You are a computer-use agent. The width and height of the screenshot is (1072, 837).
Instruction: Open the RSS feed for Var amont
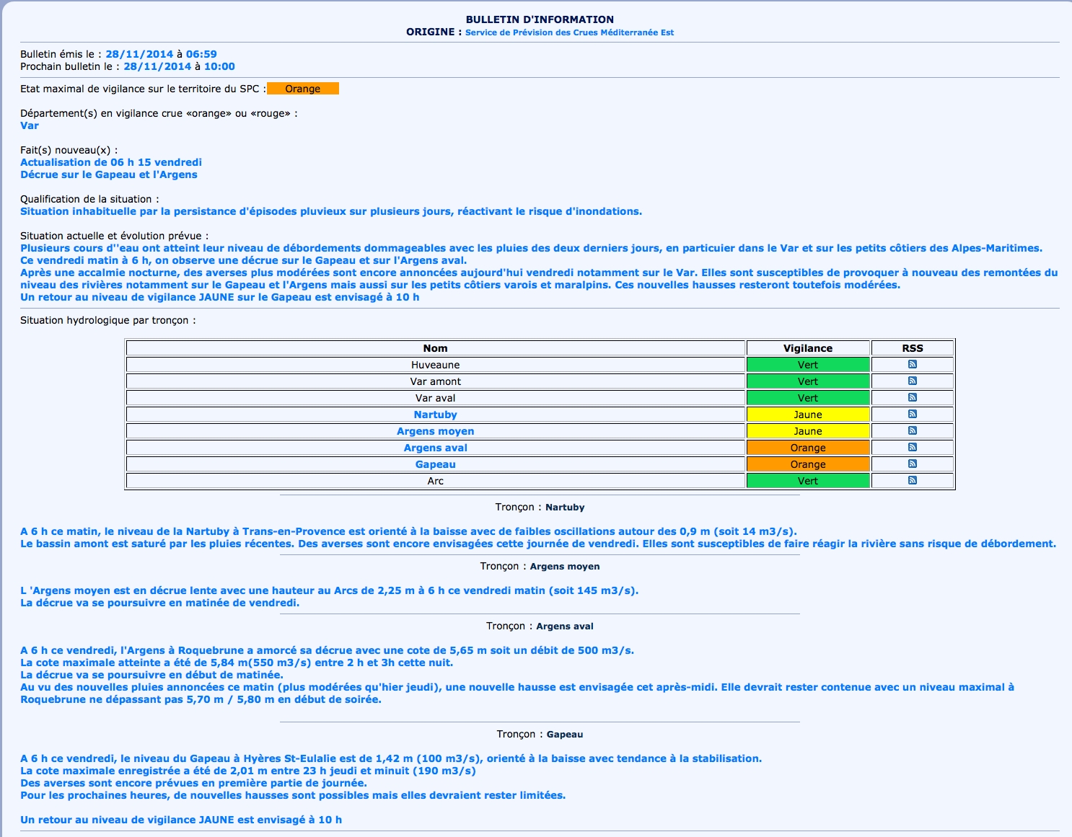(x=913, y=381)
